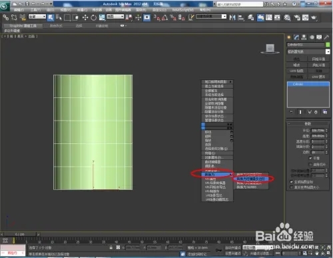333x258 pixels.
Task: Click Remove Modifier trash icon
Action: point(316,112)
